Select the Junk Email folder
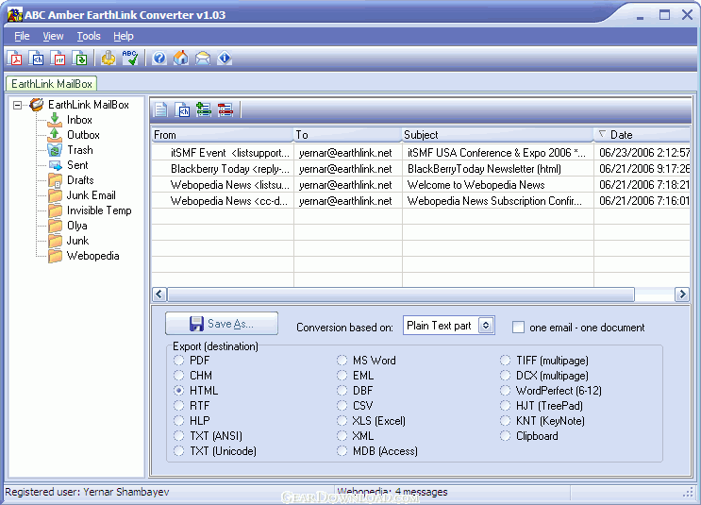Image resolution: width=701 pixels, height=505 pixels. (x=92, y=195)
